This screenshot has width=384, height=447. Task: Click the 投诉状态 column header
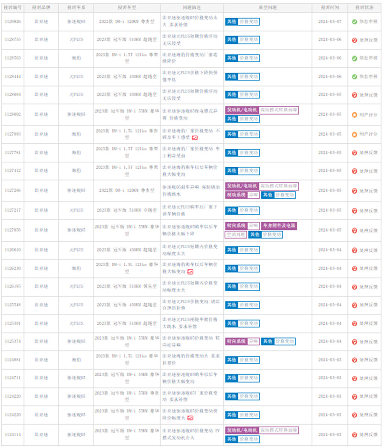(364, 7)
